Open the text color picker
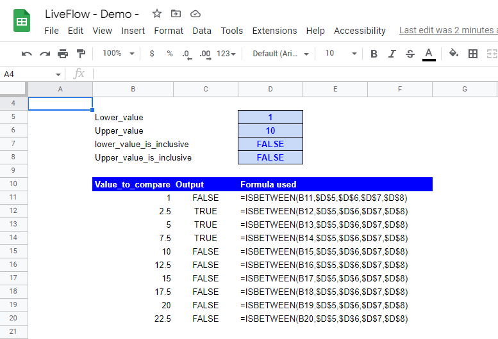The width and height of the screenshot is (498, 339). pos(429,54)
